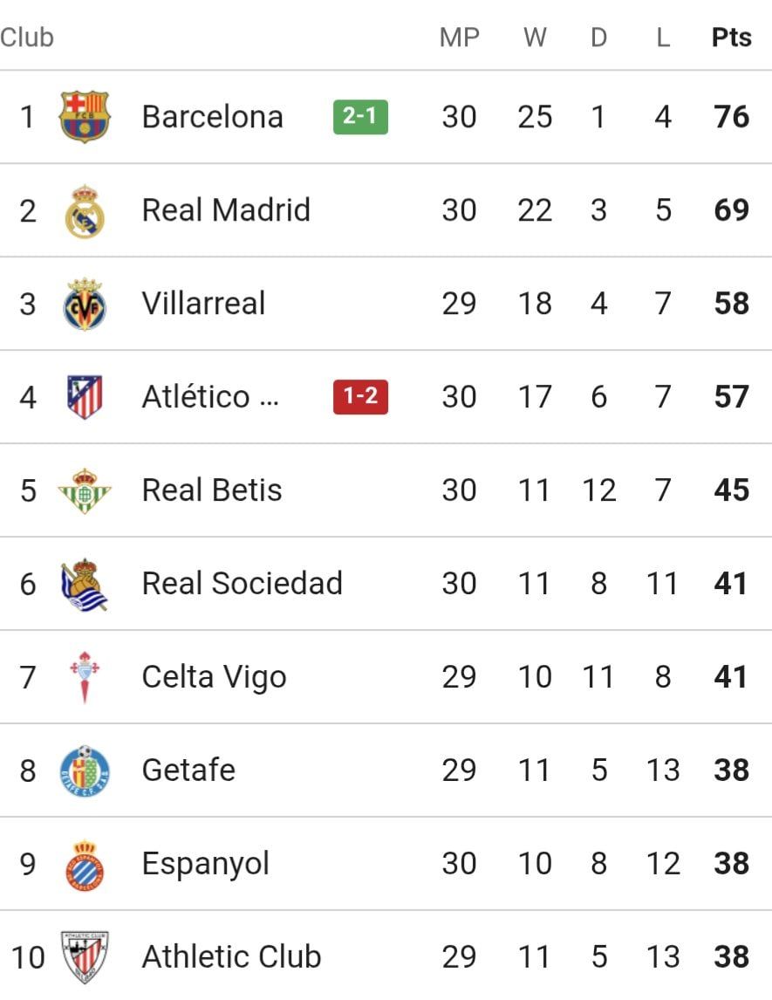Viewport: 772px width, 1000px height.
Task: Click Barcelona's 76 points value
Action: click(731, 117)
